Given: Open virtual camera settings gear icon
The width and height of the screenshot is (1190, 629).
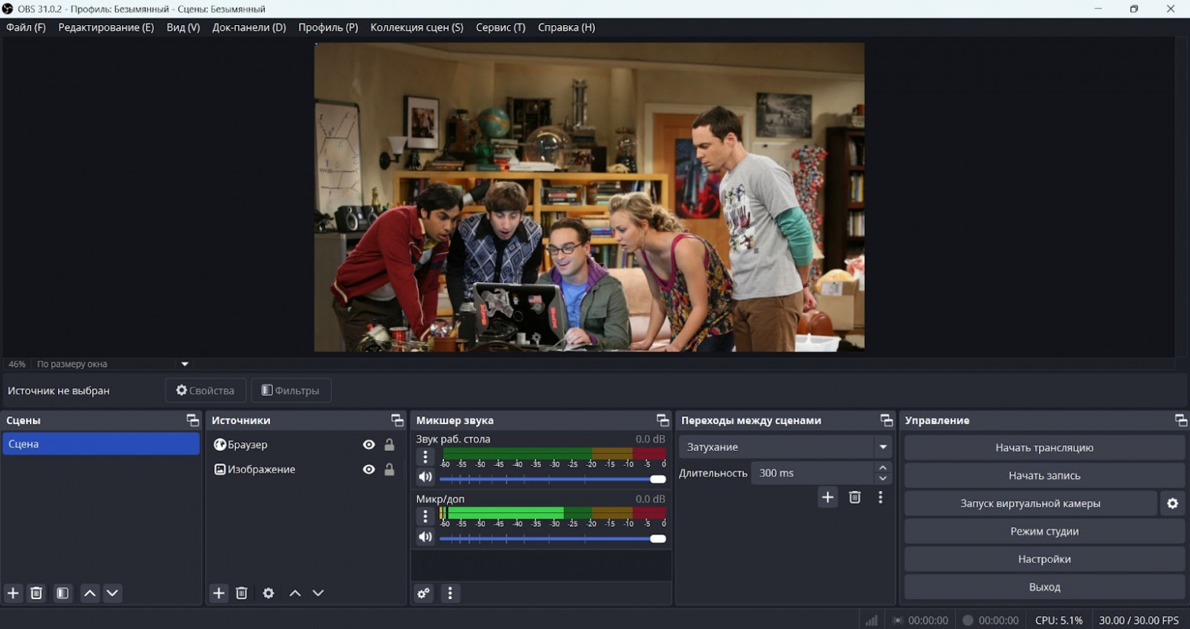Looking at the screenshot, I should point(1172,503).
